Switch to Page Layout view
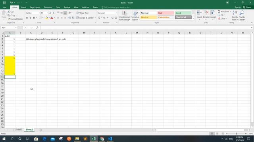 [x=217, y=133]
